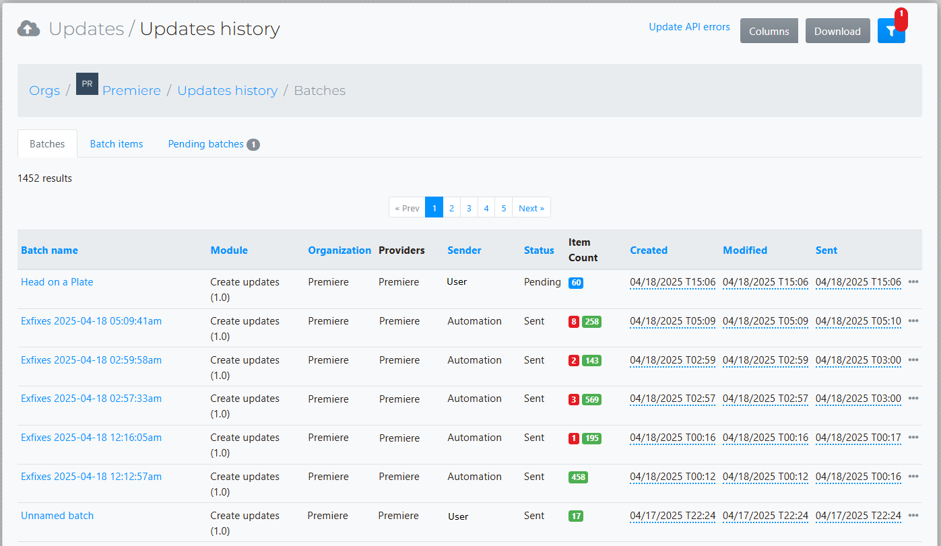Go to pagination page 3

pos(469,208)
